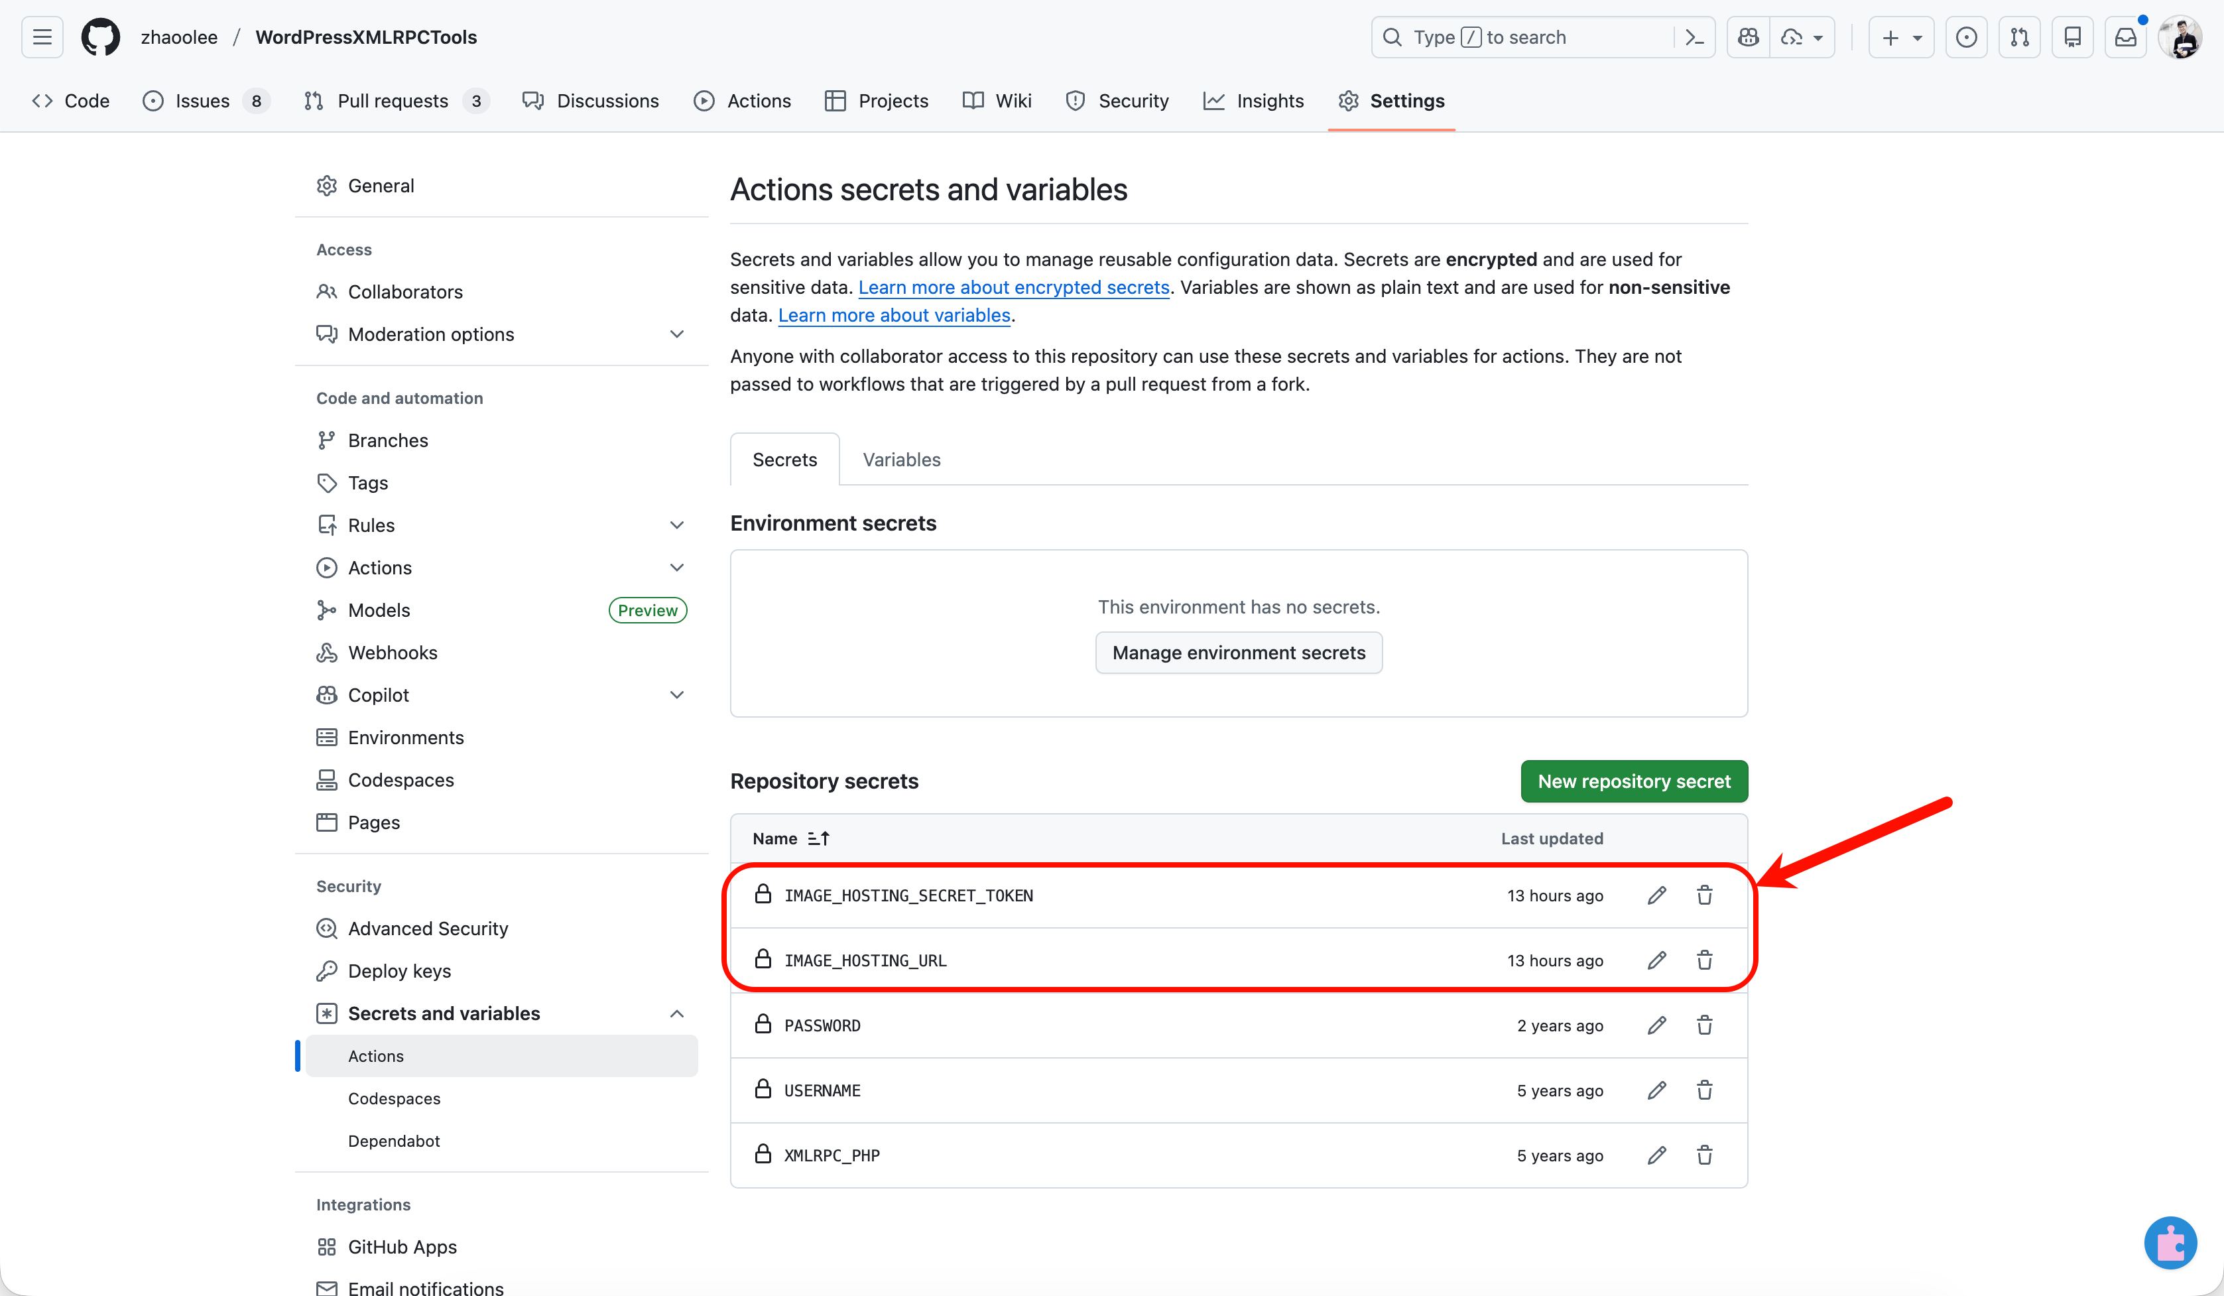This screenshot has height=1296, width=2224.
Task: Click New repository secret button
Action: (x=1634, y=781)
